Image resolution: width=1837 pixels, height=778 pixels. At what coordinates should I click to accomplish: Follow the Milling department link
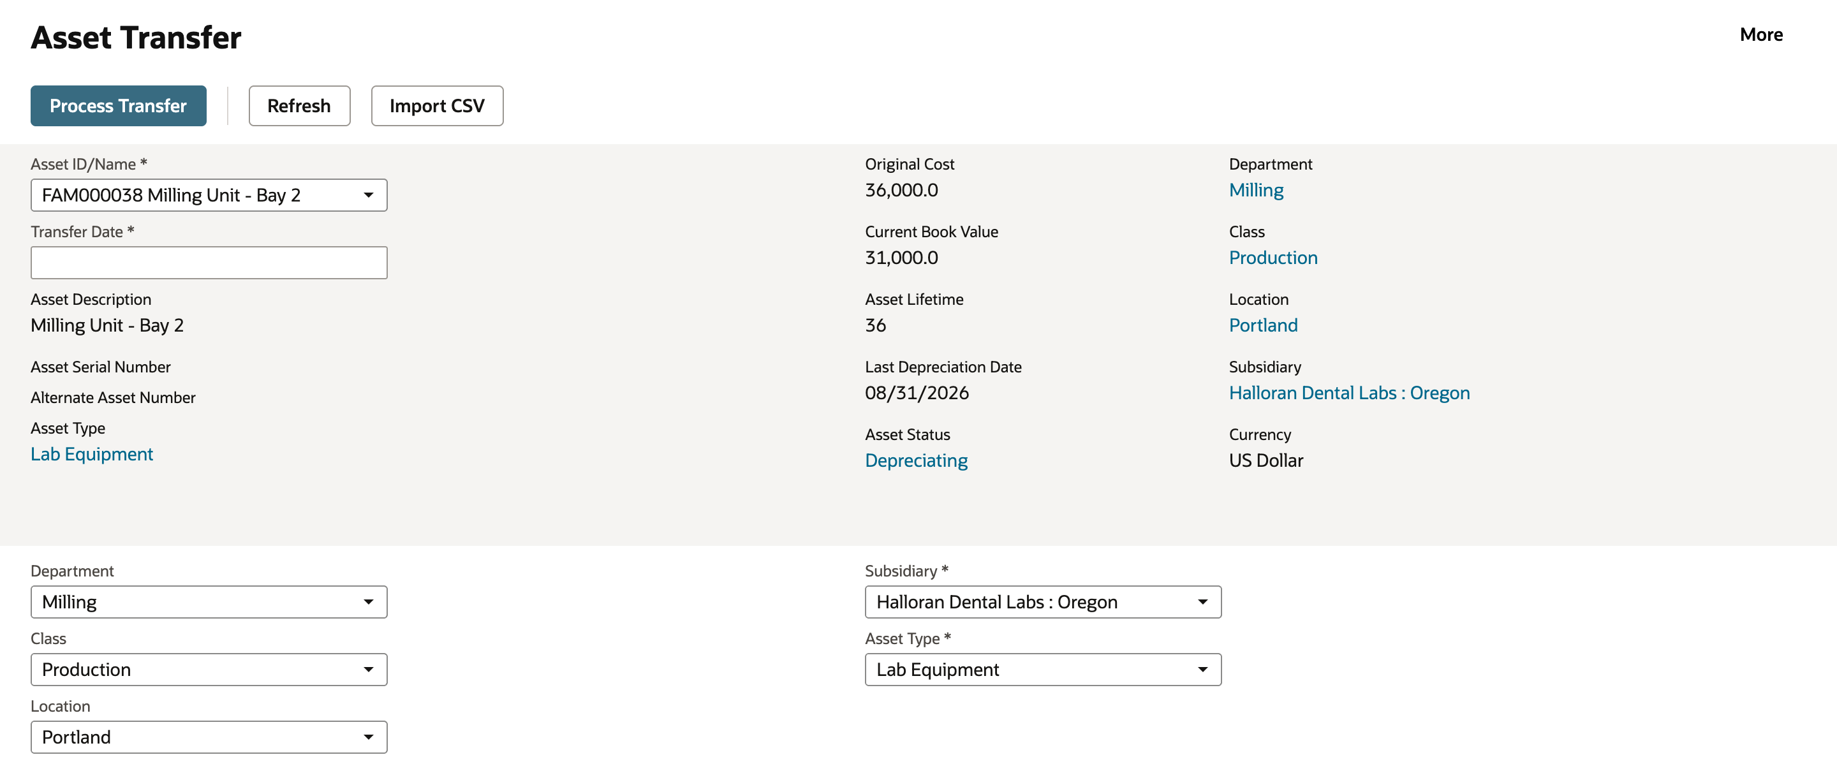point(1257,189)
